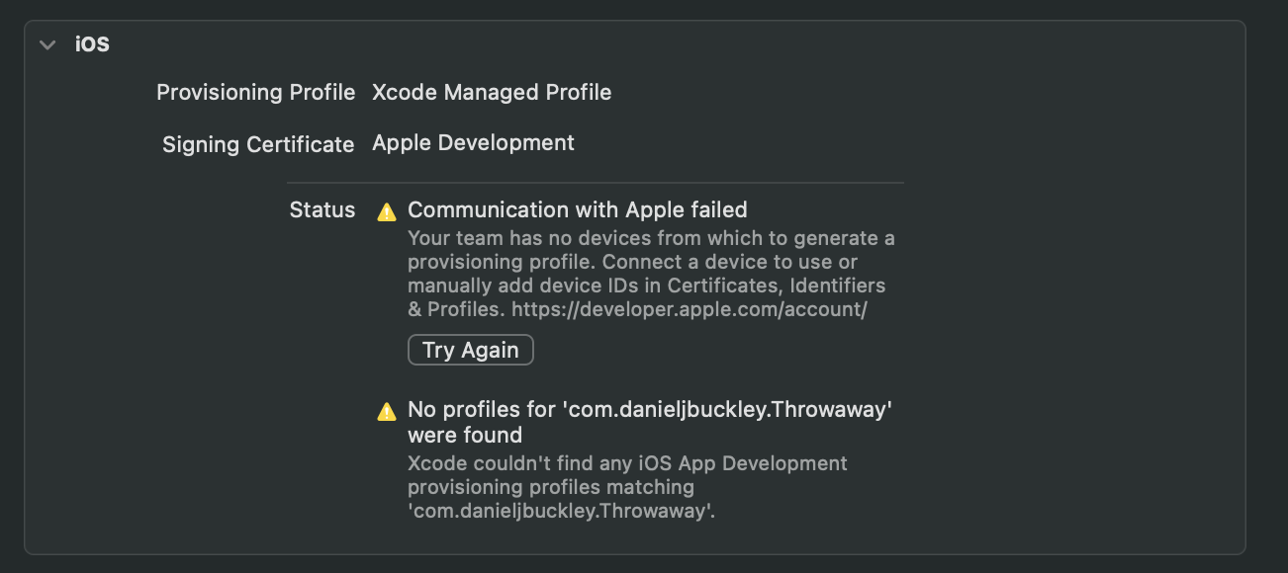
Task: Select the Xcode Managed Profile value
Action: pyautogui.click(x=492, y=92)
